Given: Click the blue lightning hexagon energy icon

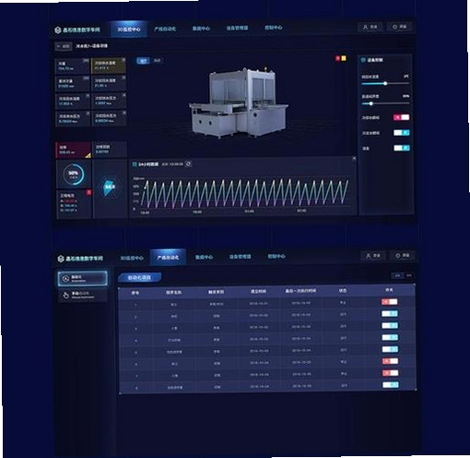Looking at the screenshot, I should click(x=110, y=187).
